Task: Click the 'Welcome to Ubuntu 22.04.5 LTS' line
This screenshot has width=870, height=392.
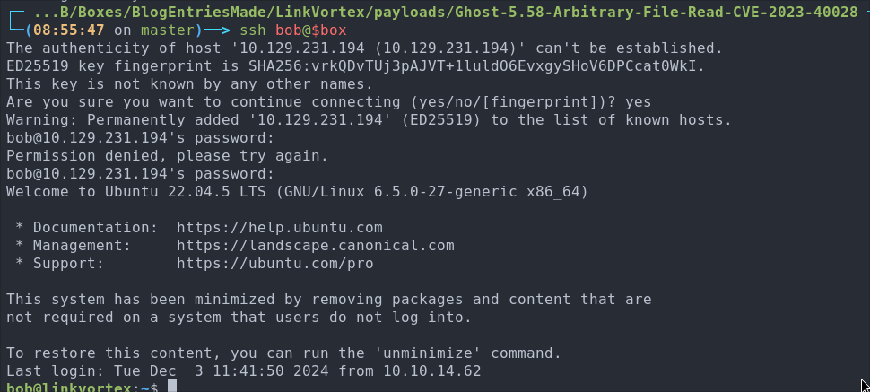Action: 297,192
